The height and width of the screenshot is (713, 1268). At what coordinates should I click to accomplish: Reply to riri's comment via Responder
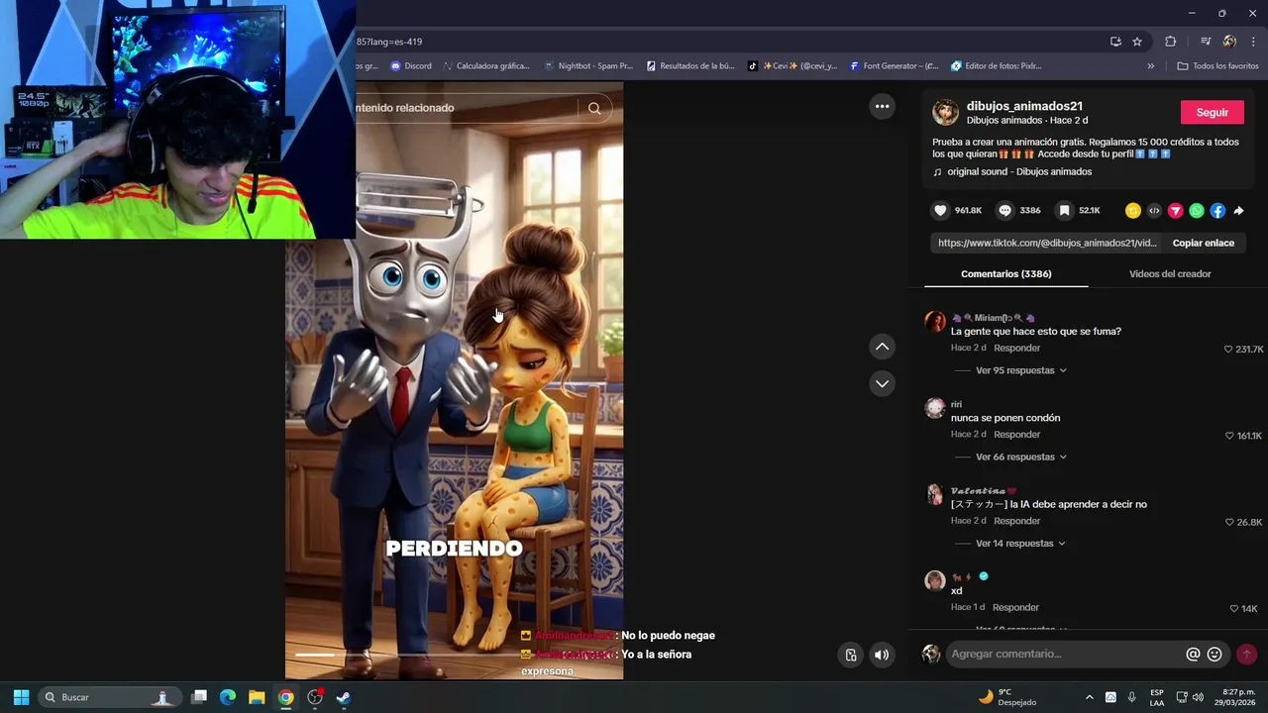click(x=1017, y=435)
